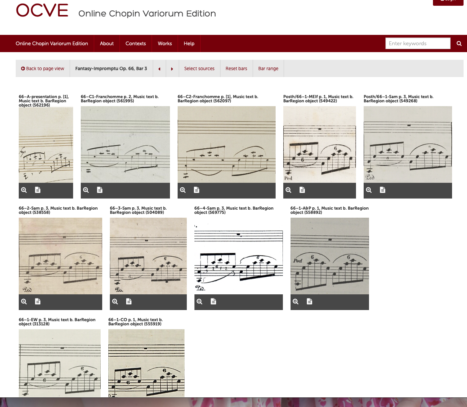Zoom into 66-C1-Franchomme bar image

click(x=86, y=190)
